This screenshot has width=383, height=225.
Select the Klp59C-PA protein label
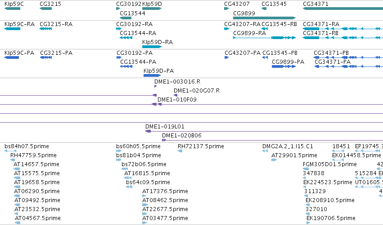click(19, 53)
